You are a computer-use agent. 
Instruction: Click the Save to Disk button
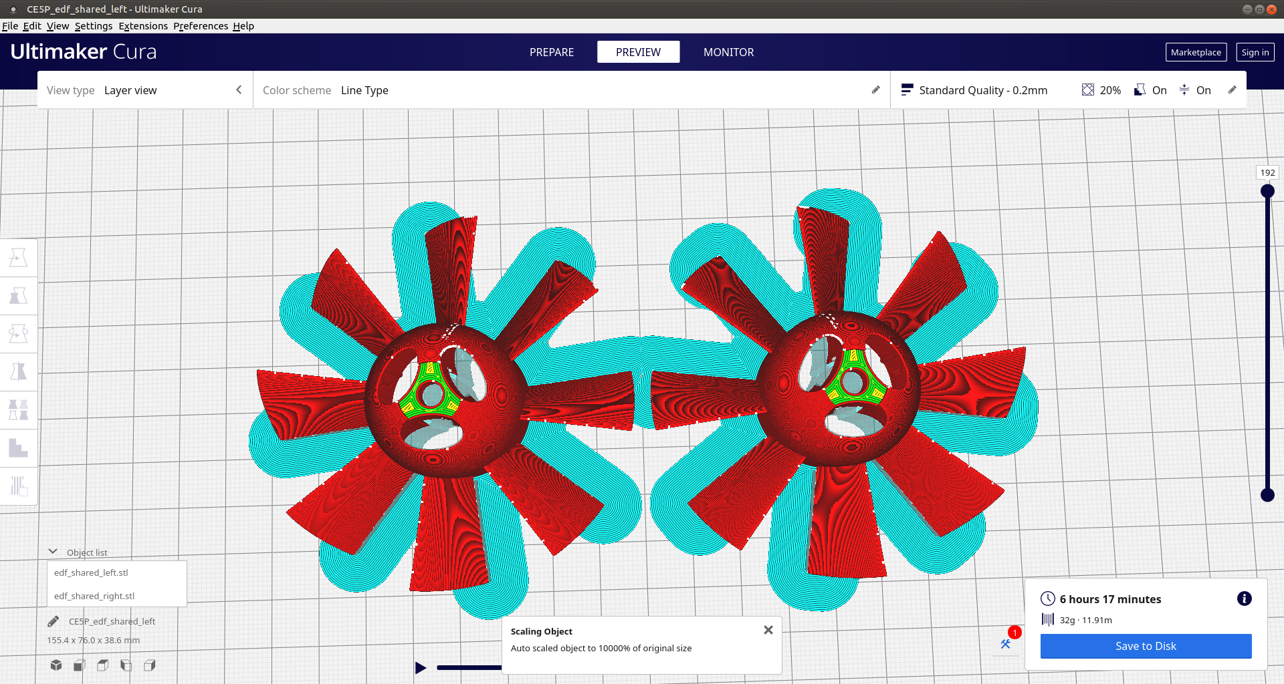1145,646
